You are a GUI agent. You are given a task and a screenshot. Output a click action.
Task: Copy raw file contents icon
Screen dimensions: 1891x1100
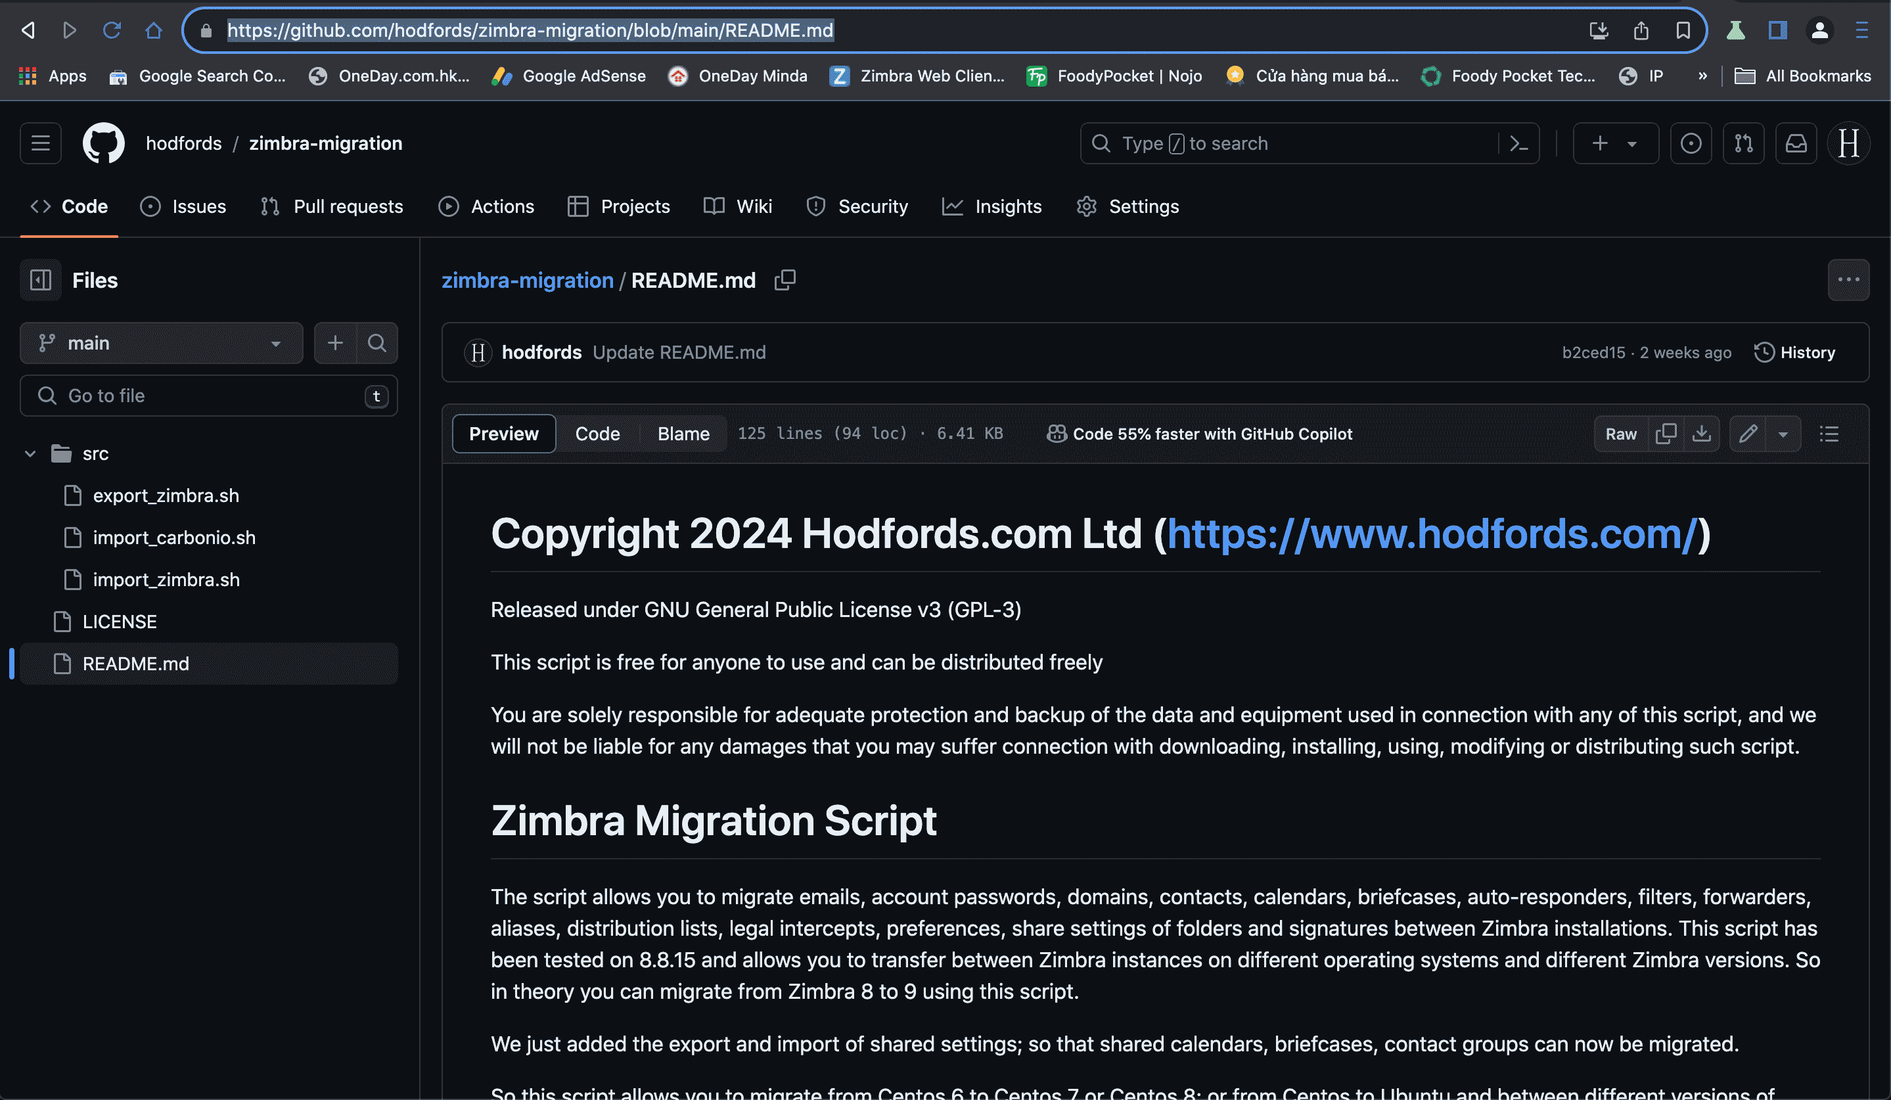(x=1666, y=434)
